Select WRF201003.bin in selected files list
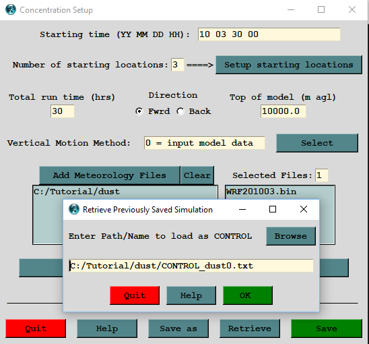The image size is (369, 344). click(261, 192)
